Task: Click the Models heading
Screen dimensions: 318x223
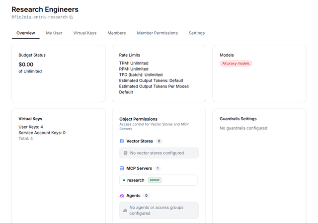Action: [x=227, y=55]
